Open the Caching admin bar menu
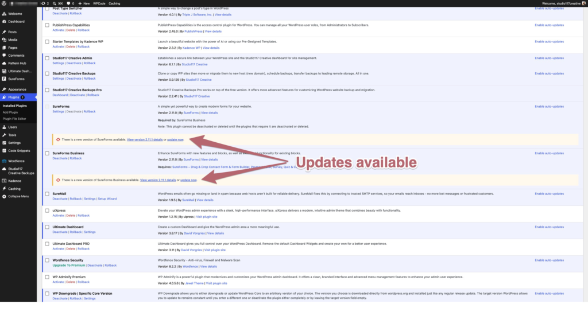The image size is (588, 312). click(114, 3)
